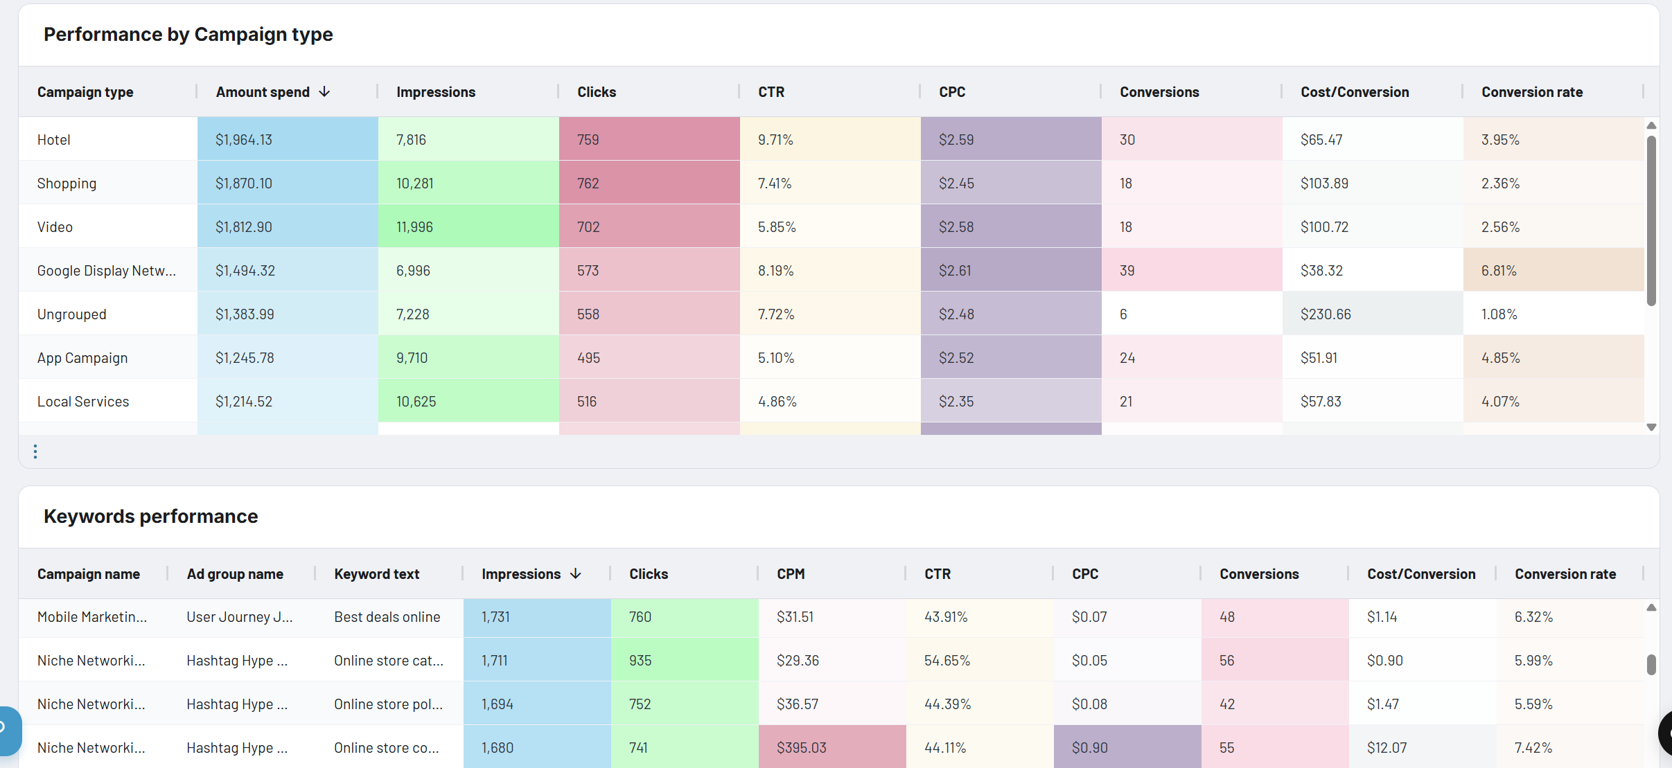Select the Google Display Network row
1672x768 pixels.
tap(107, 270)
